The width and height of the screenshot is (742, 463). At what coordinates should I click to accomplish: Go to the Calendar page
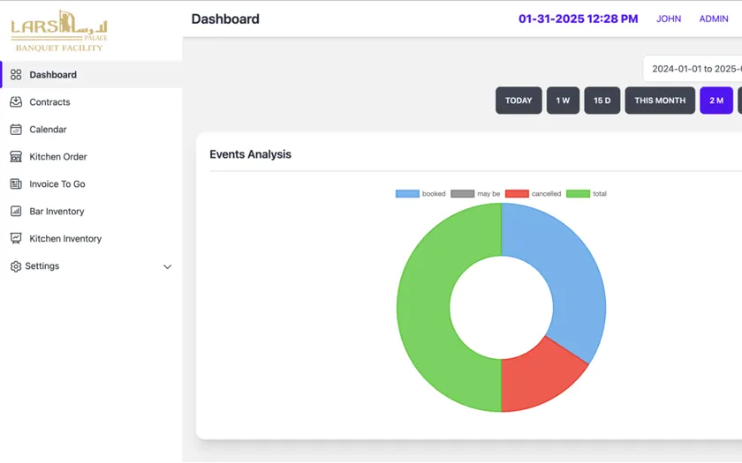91,130
